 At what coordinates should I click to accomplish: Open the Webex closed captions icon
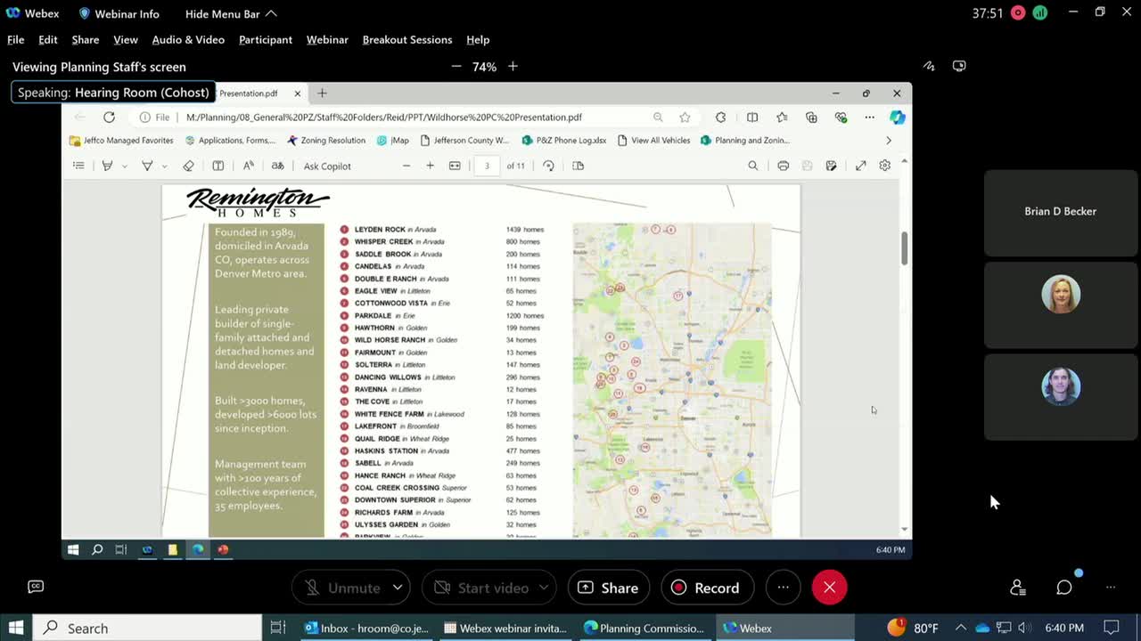coord(36,587)
